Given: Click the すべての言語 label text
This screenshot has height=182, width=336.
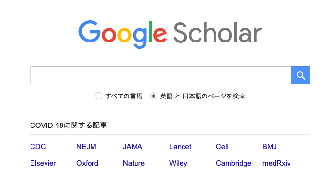Looking at the screenshot, I should point(124,96).
